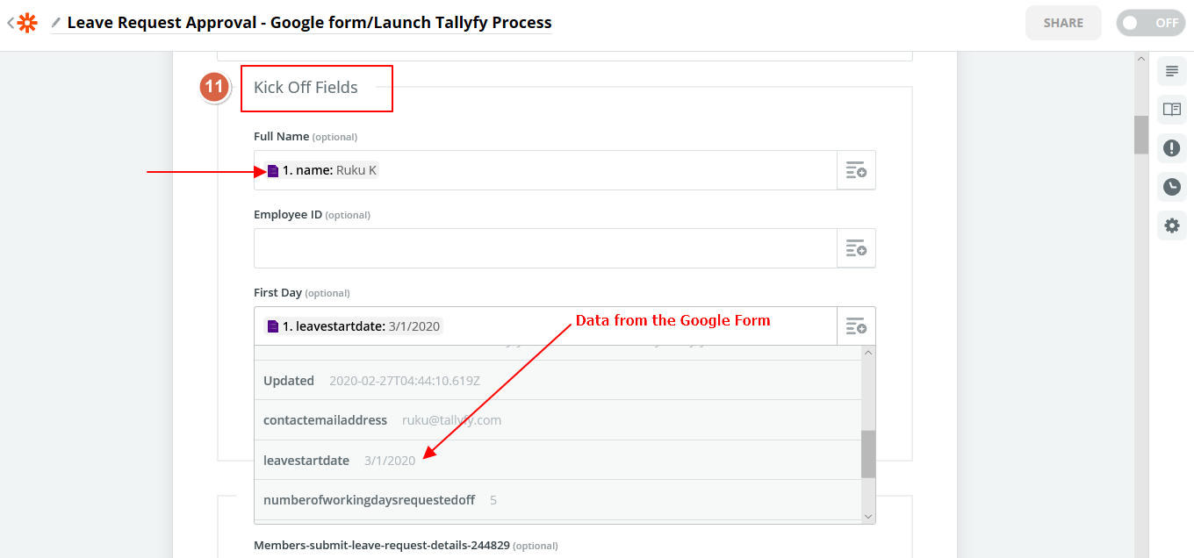Open insert-field picker for Full Name
Viewport: 1194px width, 558px height.
pyautogui.click(x=856, y=170)
